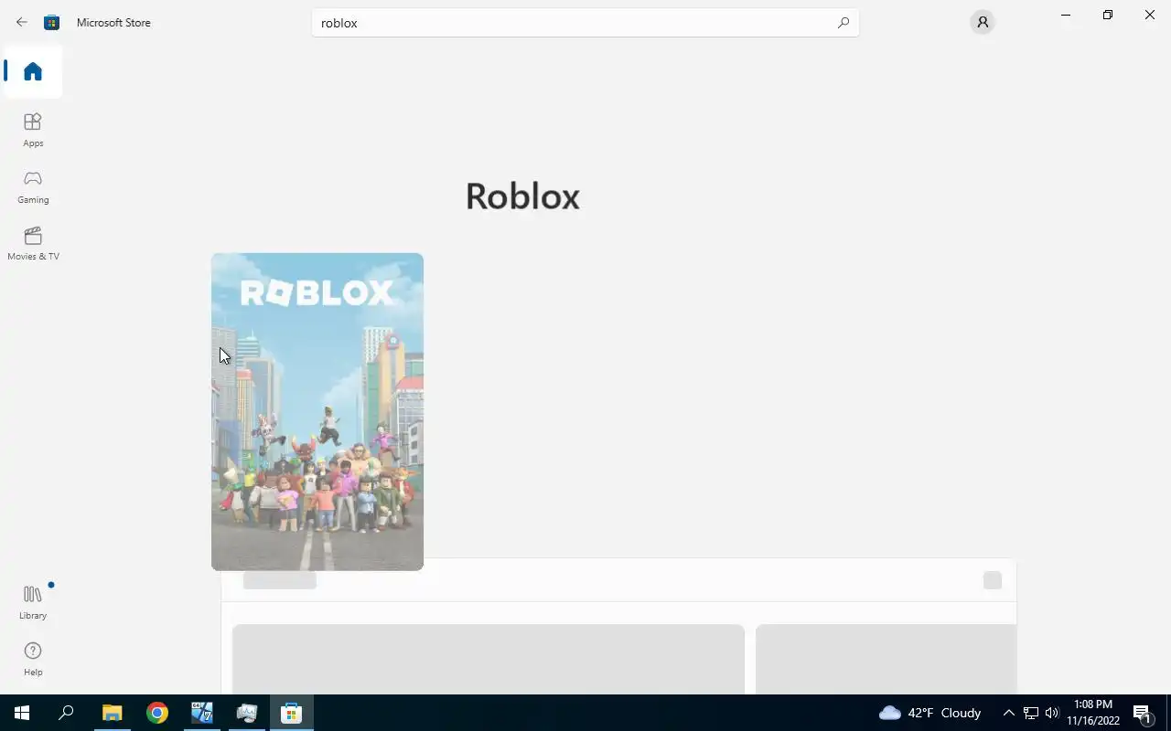Open the weather widget showing 42°F Cloudy

coord(929,713)
